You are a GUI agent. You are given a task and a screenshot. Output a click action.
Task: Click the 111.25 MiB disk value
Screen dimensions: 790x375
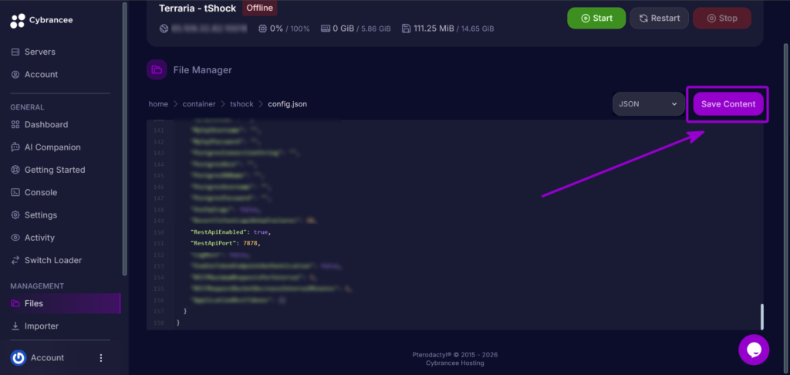click(x=434, y=29)
